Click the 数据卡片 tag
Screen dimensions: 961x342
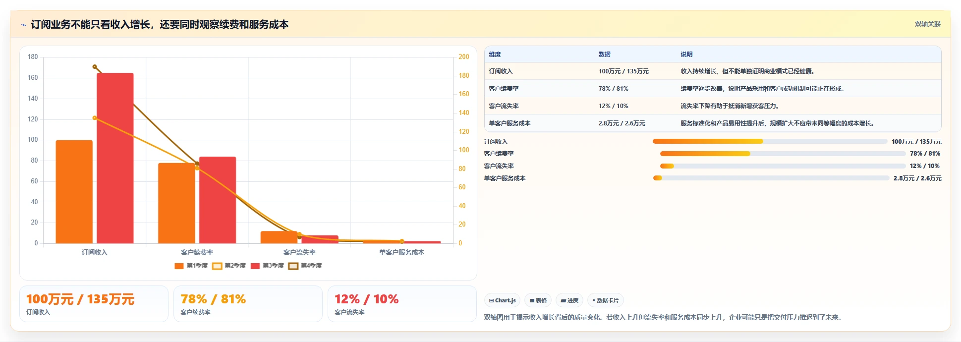point(605,300)
